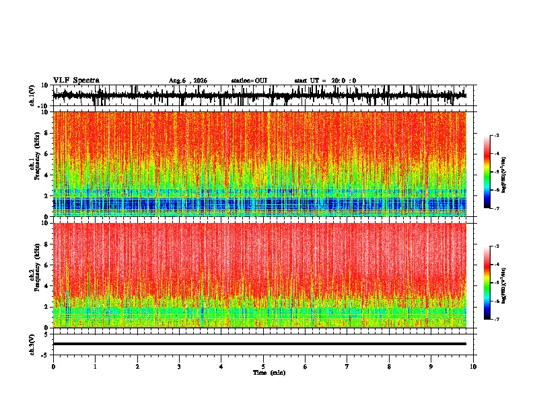This screenshot has width=533, height=411.
Task: Select the "2" kHz tick on ch.1 frequency axis
Action: [x=46, y=195]
